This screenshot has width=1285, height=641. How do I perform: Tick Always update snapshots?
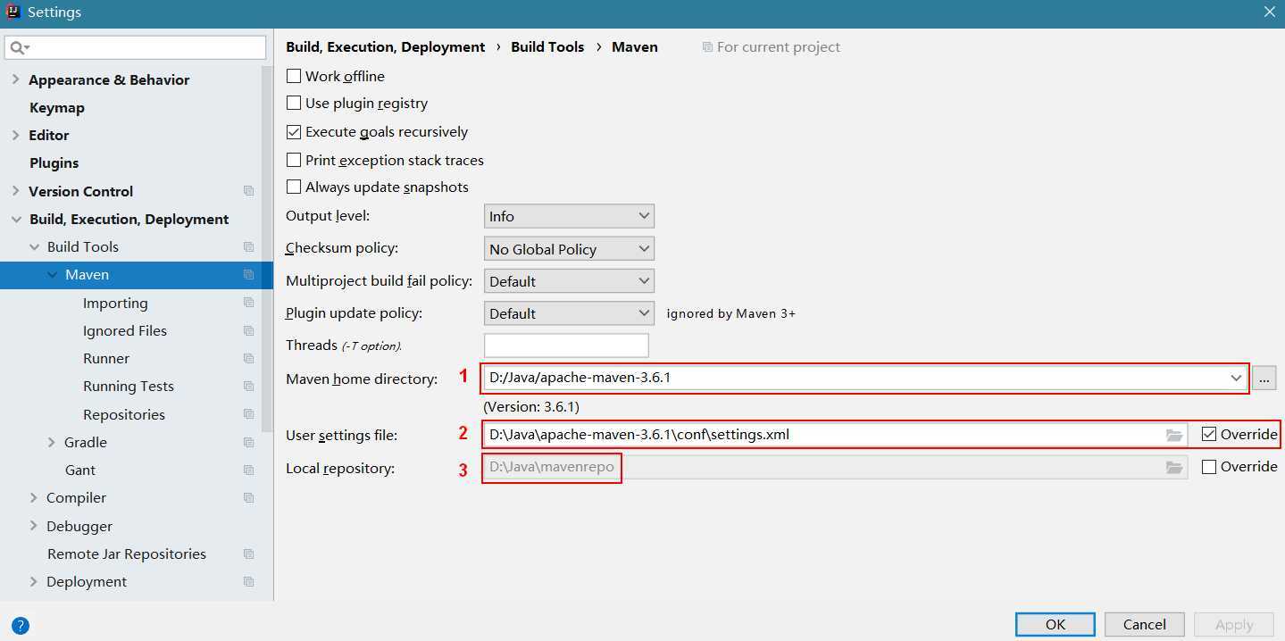coord(294,187)
